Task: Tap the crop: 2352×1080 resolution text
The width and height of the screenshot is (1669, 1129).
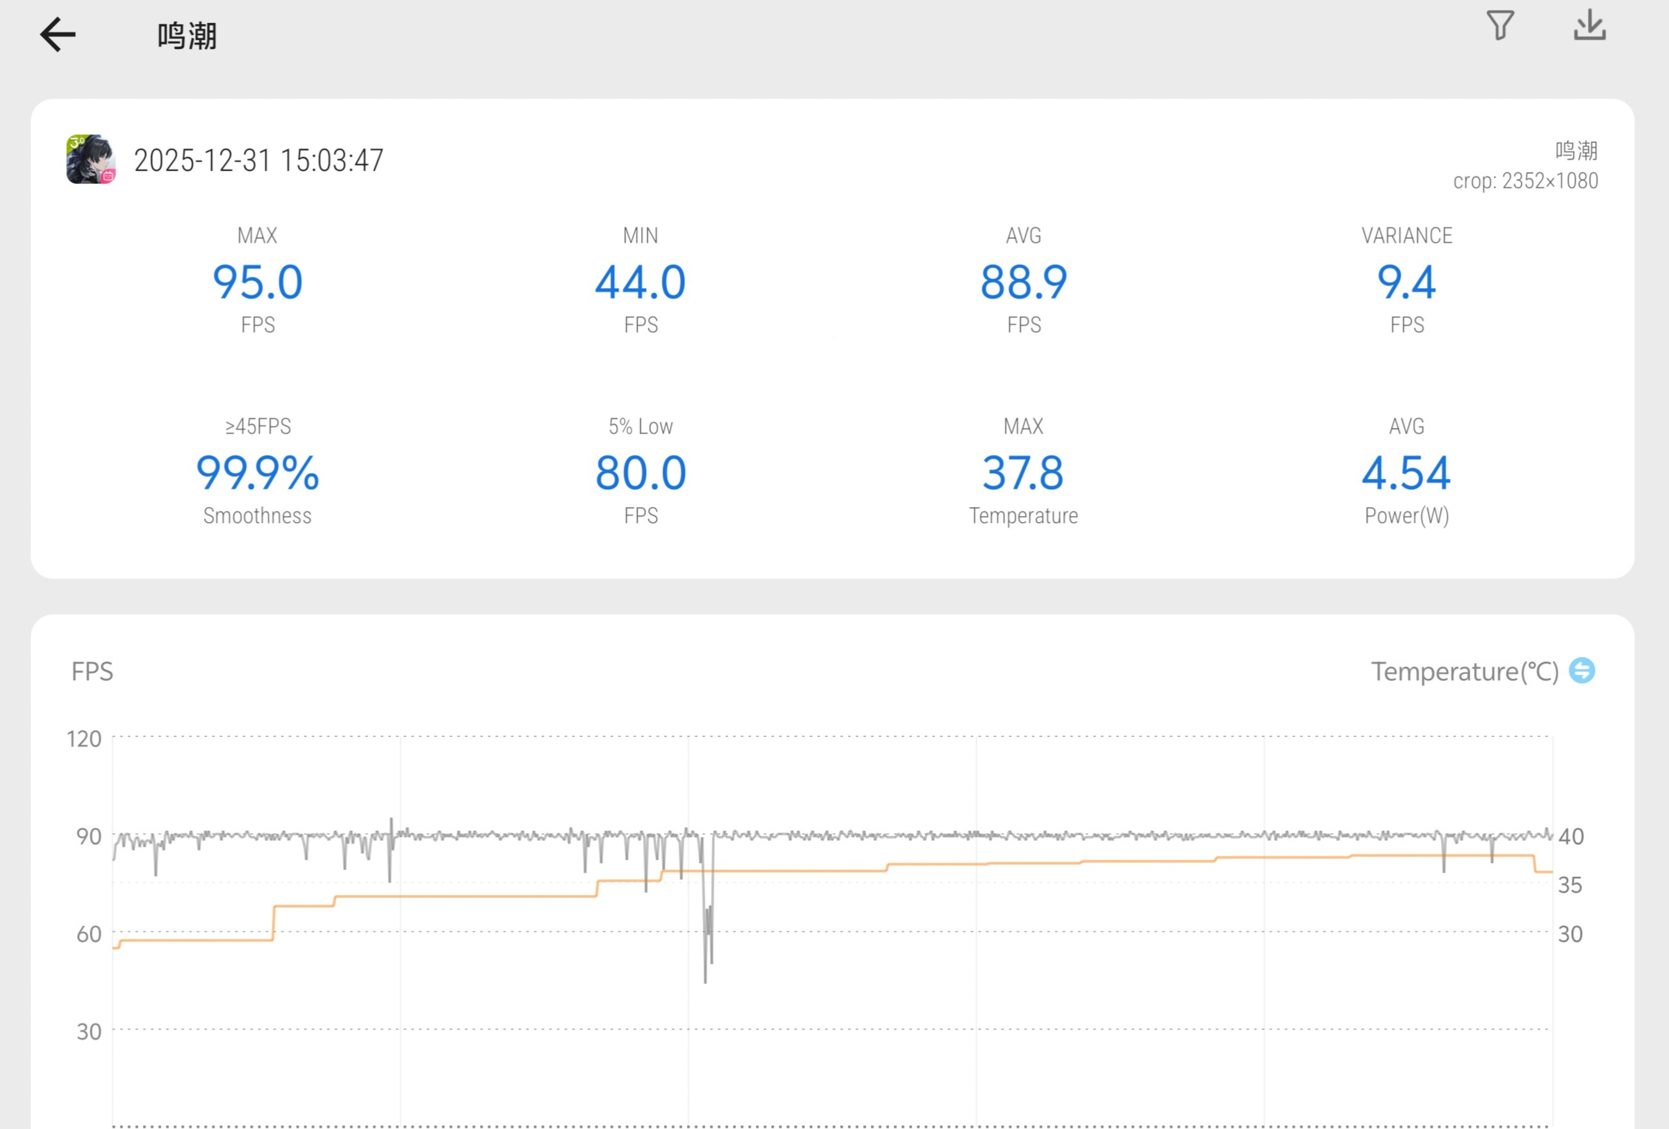Action: pyautogui.click(x=1525, y=181)
